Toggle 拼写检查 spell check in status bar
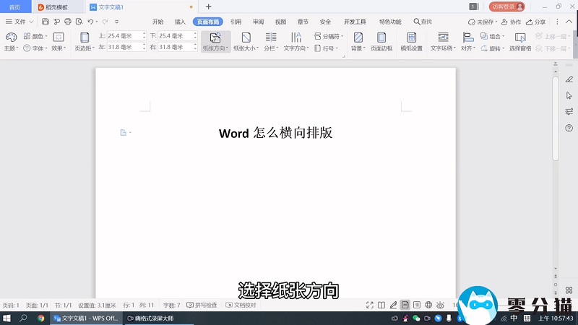Image resolution: width=578 pixels, height=325 pixels. (x=202, y=305)
